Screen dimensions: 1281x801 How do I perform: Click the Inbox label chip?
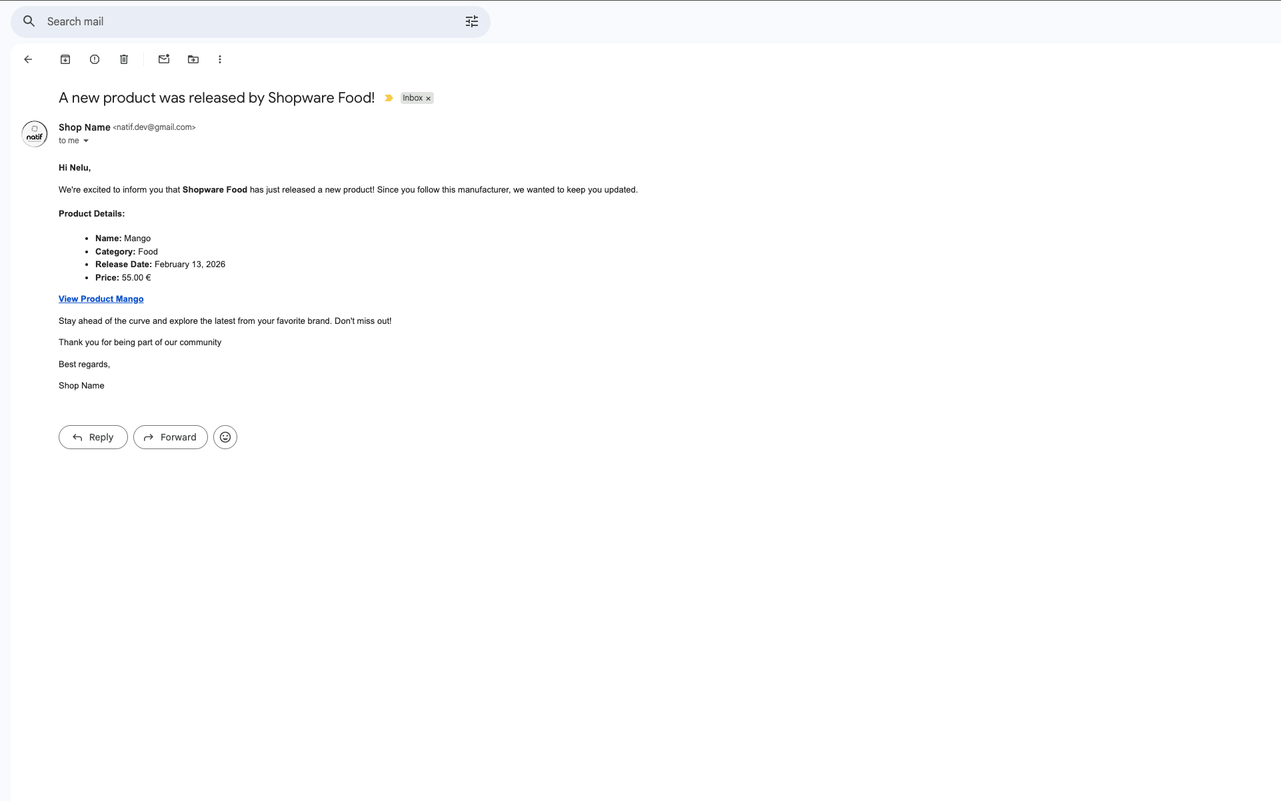tap(412, 98)
